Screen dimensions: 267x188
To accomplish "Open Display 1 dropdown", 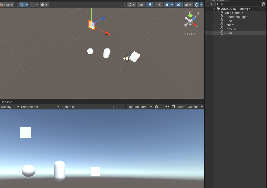I will point(10,107).
